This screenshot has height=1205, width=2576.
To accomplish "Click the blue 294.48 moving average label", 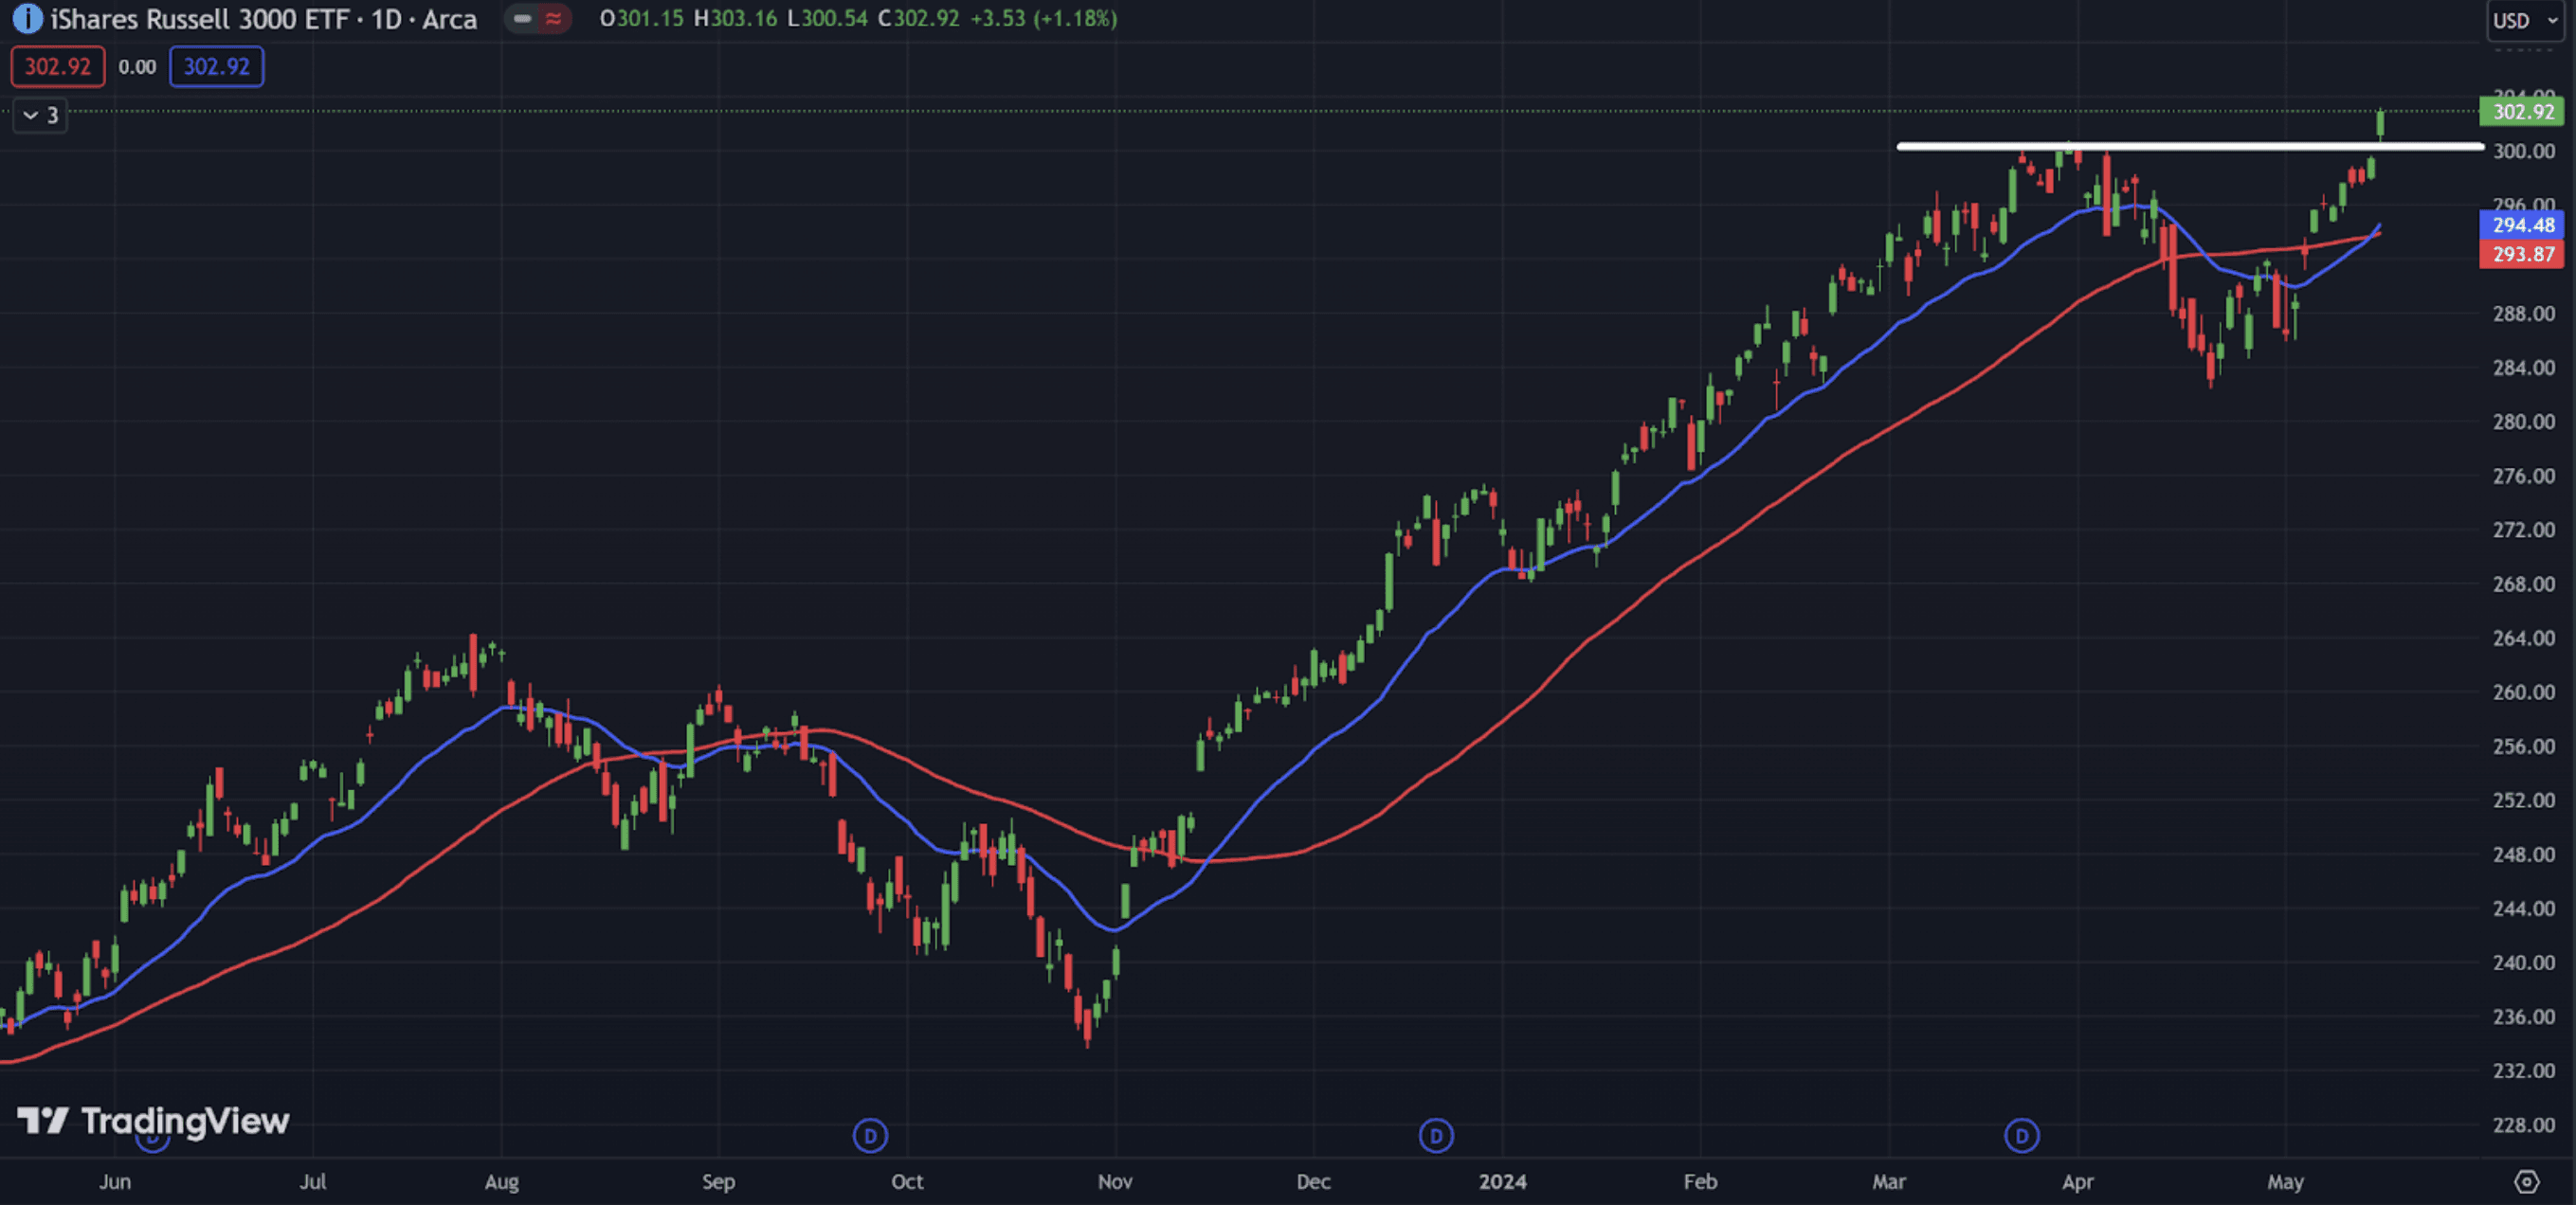I will (2521, 225).
